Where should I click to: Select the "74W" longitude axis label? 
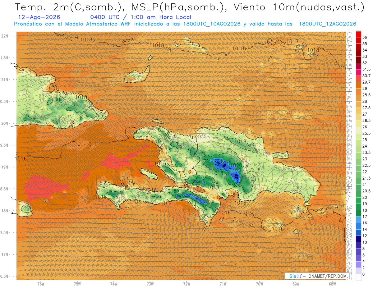[x=114, y=284]
